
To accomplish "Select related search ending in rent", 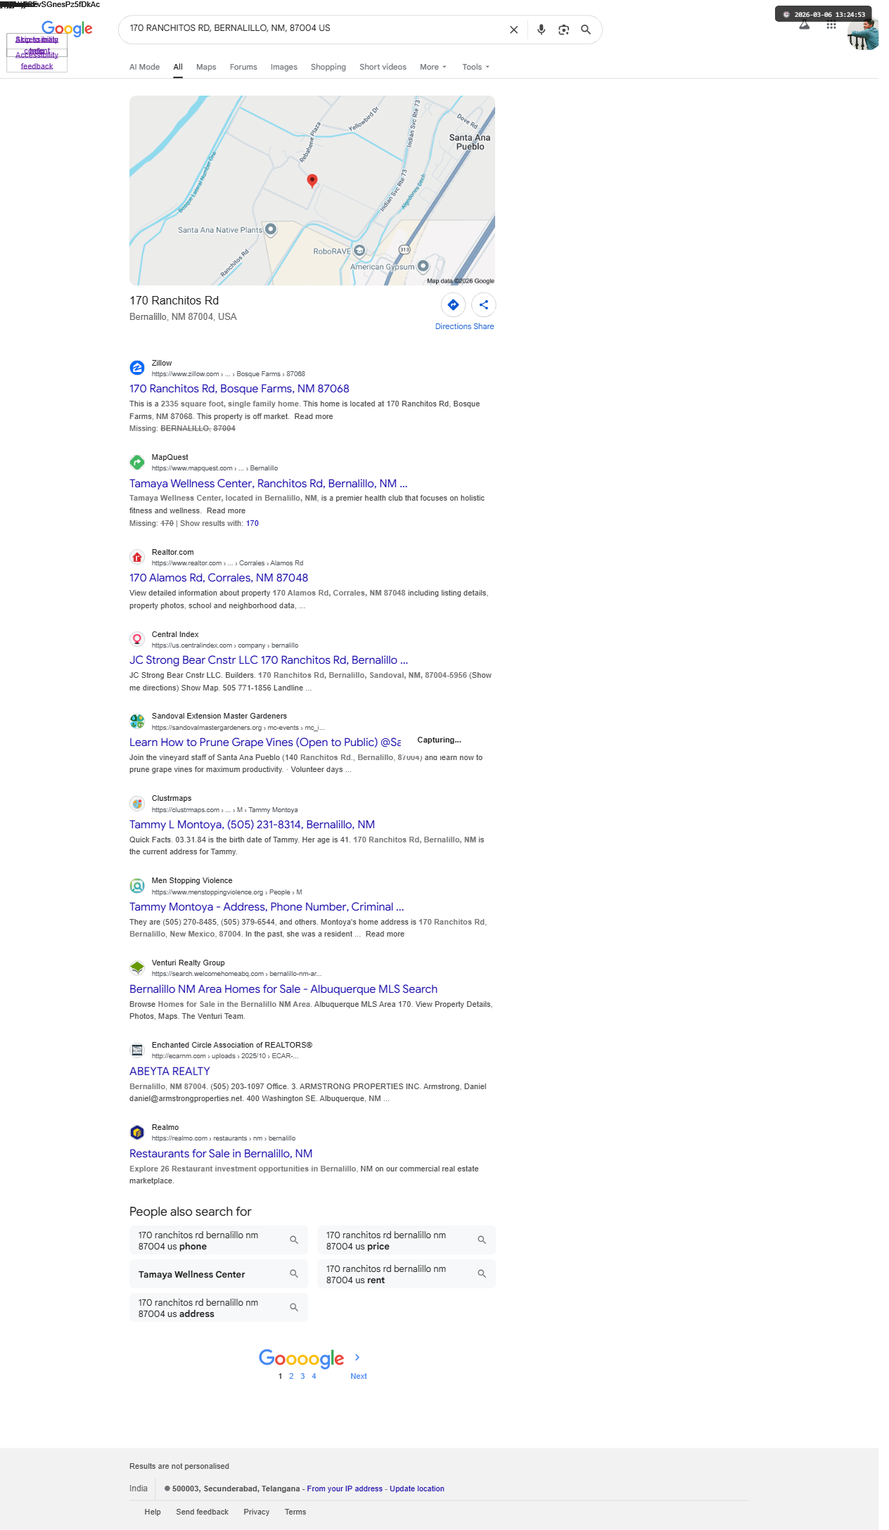I will (x=407, y=1274).
